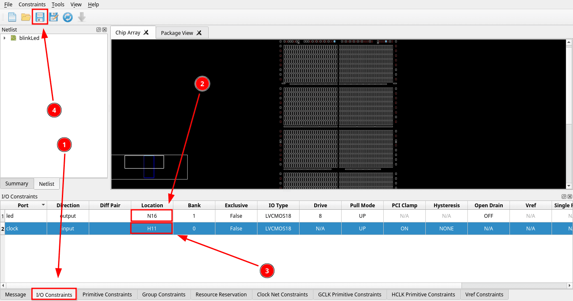Close the Package View tab
The image size is (573, 301).
(199, 33)
